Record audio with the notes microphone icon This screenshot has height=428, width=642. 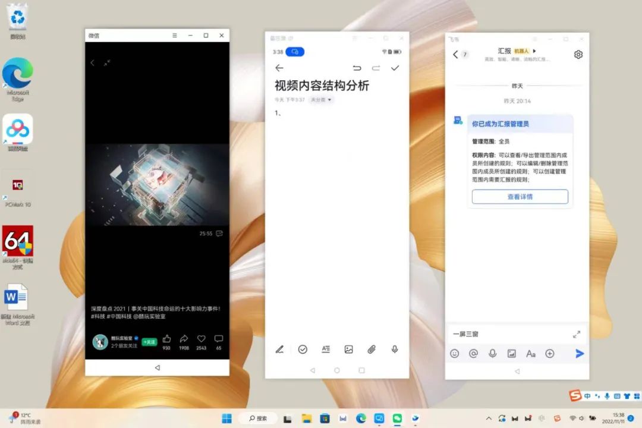394,350
